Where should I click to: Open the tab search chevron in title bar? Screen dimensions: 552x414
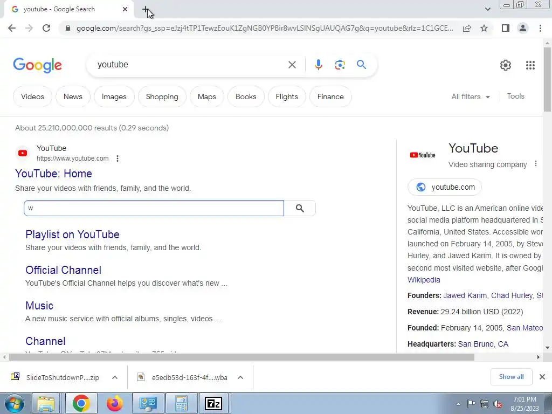(487, 9)
